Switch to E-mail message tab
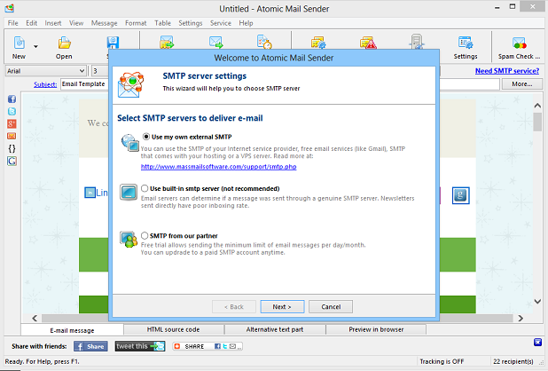548x371 pixels. pos(72,330)
